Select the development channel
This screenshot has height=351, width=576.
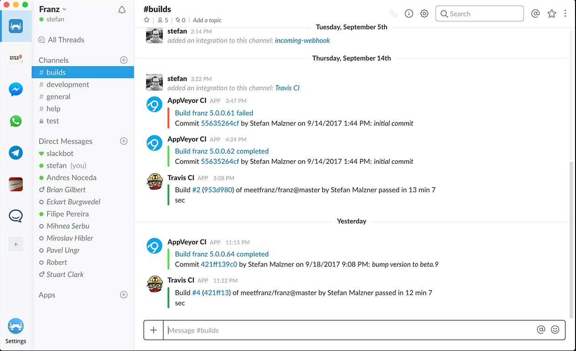pyautogui.click(x=67, y=84)
